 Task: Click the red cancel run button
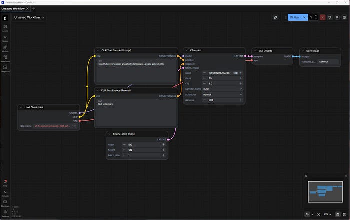pyautogui.click(x=322, y=17)
